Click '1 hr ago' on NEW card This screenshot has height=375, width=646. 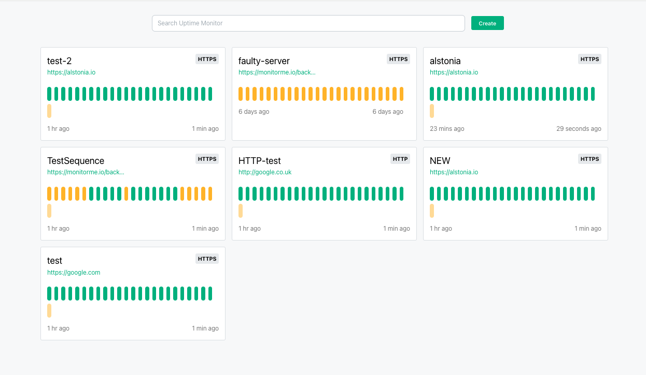click(x=441, y=229)
